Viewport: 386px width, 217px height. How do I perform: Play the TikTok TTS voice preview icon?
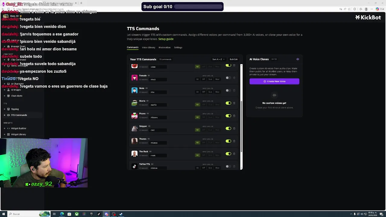(x=152, y=164)
